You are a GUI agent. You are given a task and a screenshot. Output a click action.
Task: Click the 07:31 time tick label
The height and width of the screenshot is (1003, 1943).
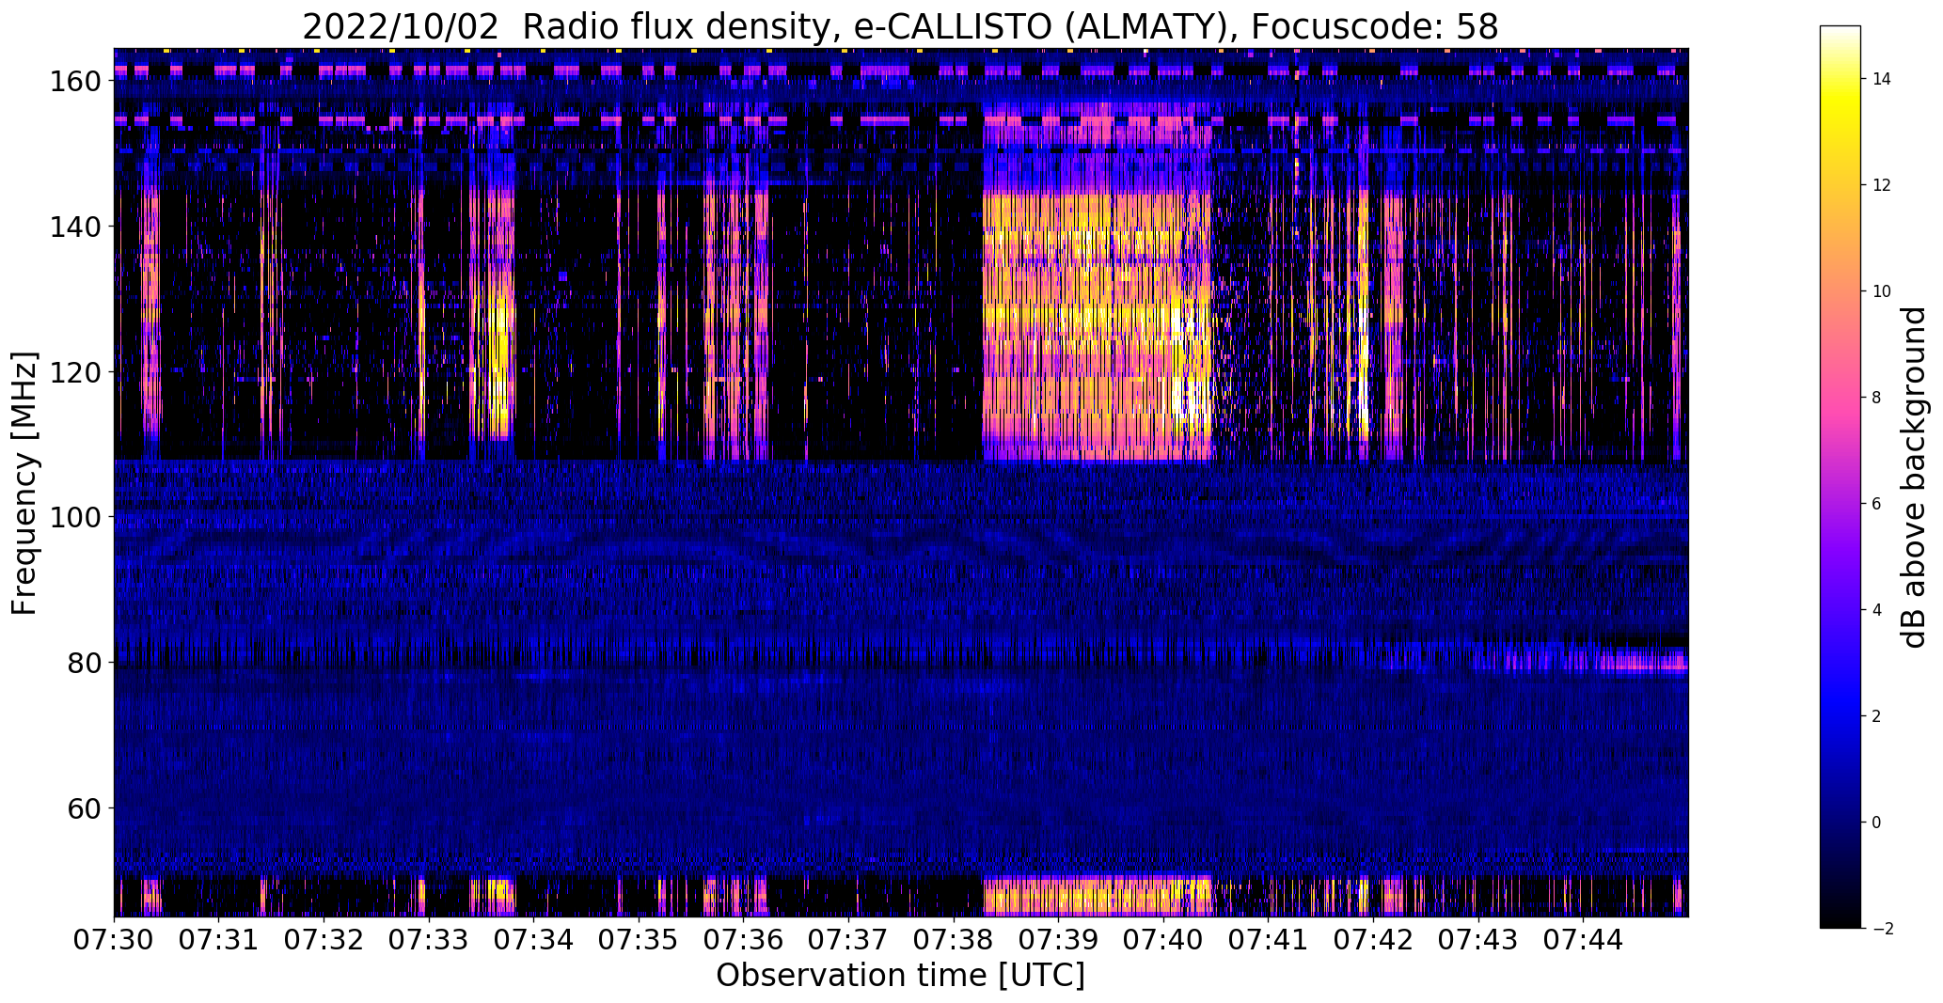(x=218, y=940)
